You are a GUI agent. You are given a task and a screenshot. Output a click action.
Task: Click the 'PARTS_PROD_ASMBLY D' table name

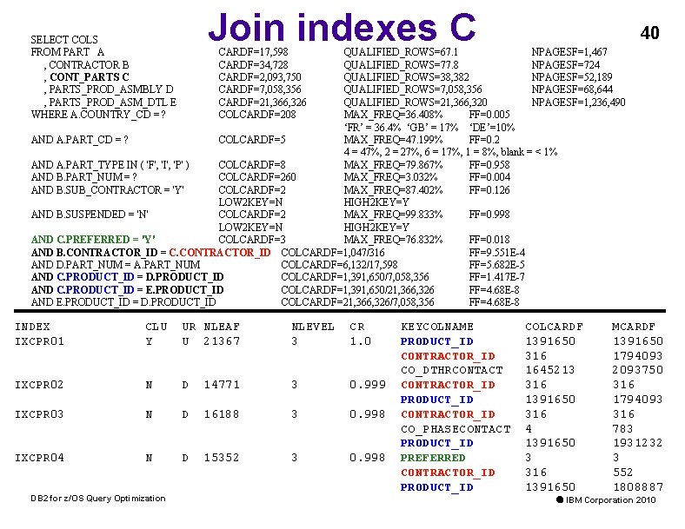click(x=111, y=89)
